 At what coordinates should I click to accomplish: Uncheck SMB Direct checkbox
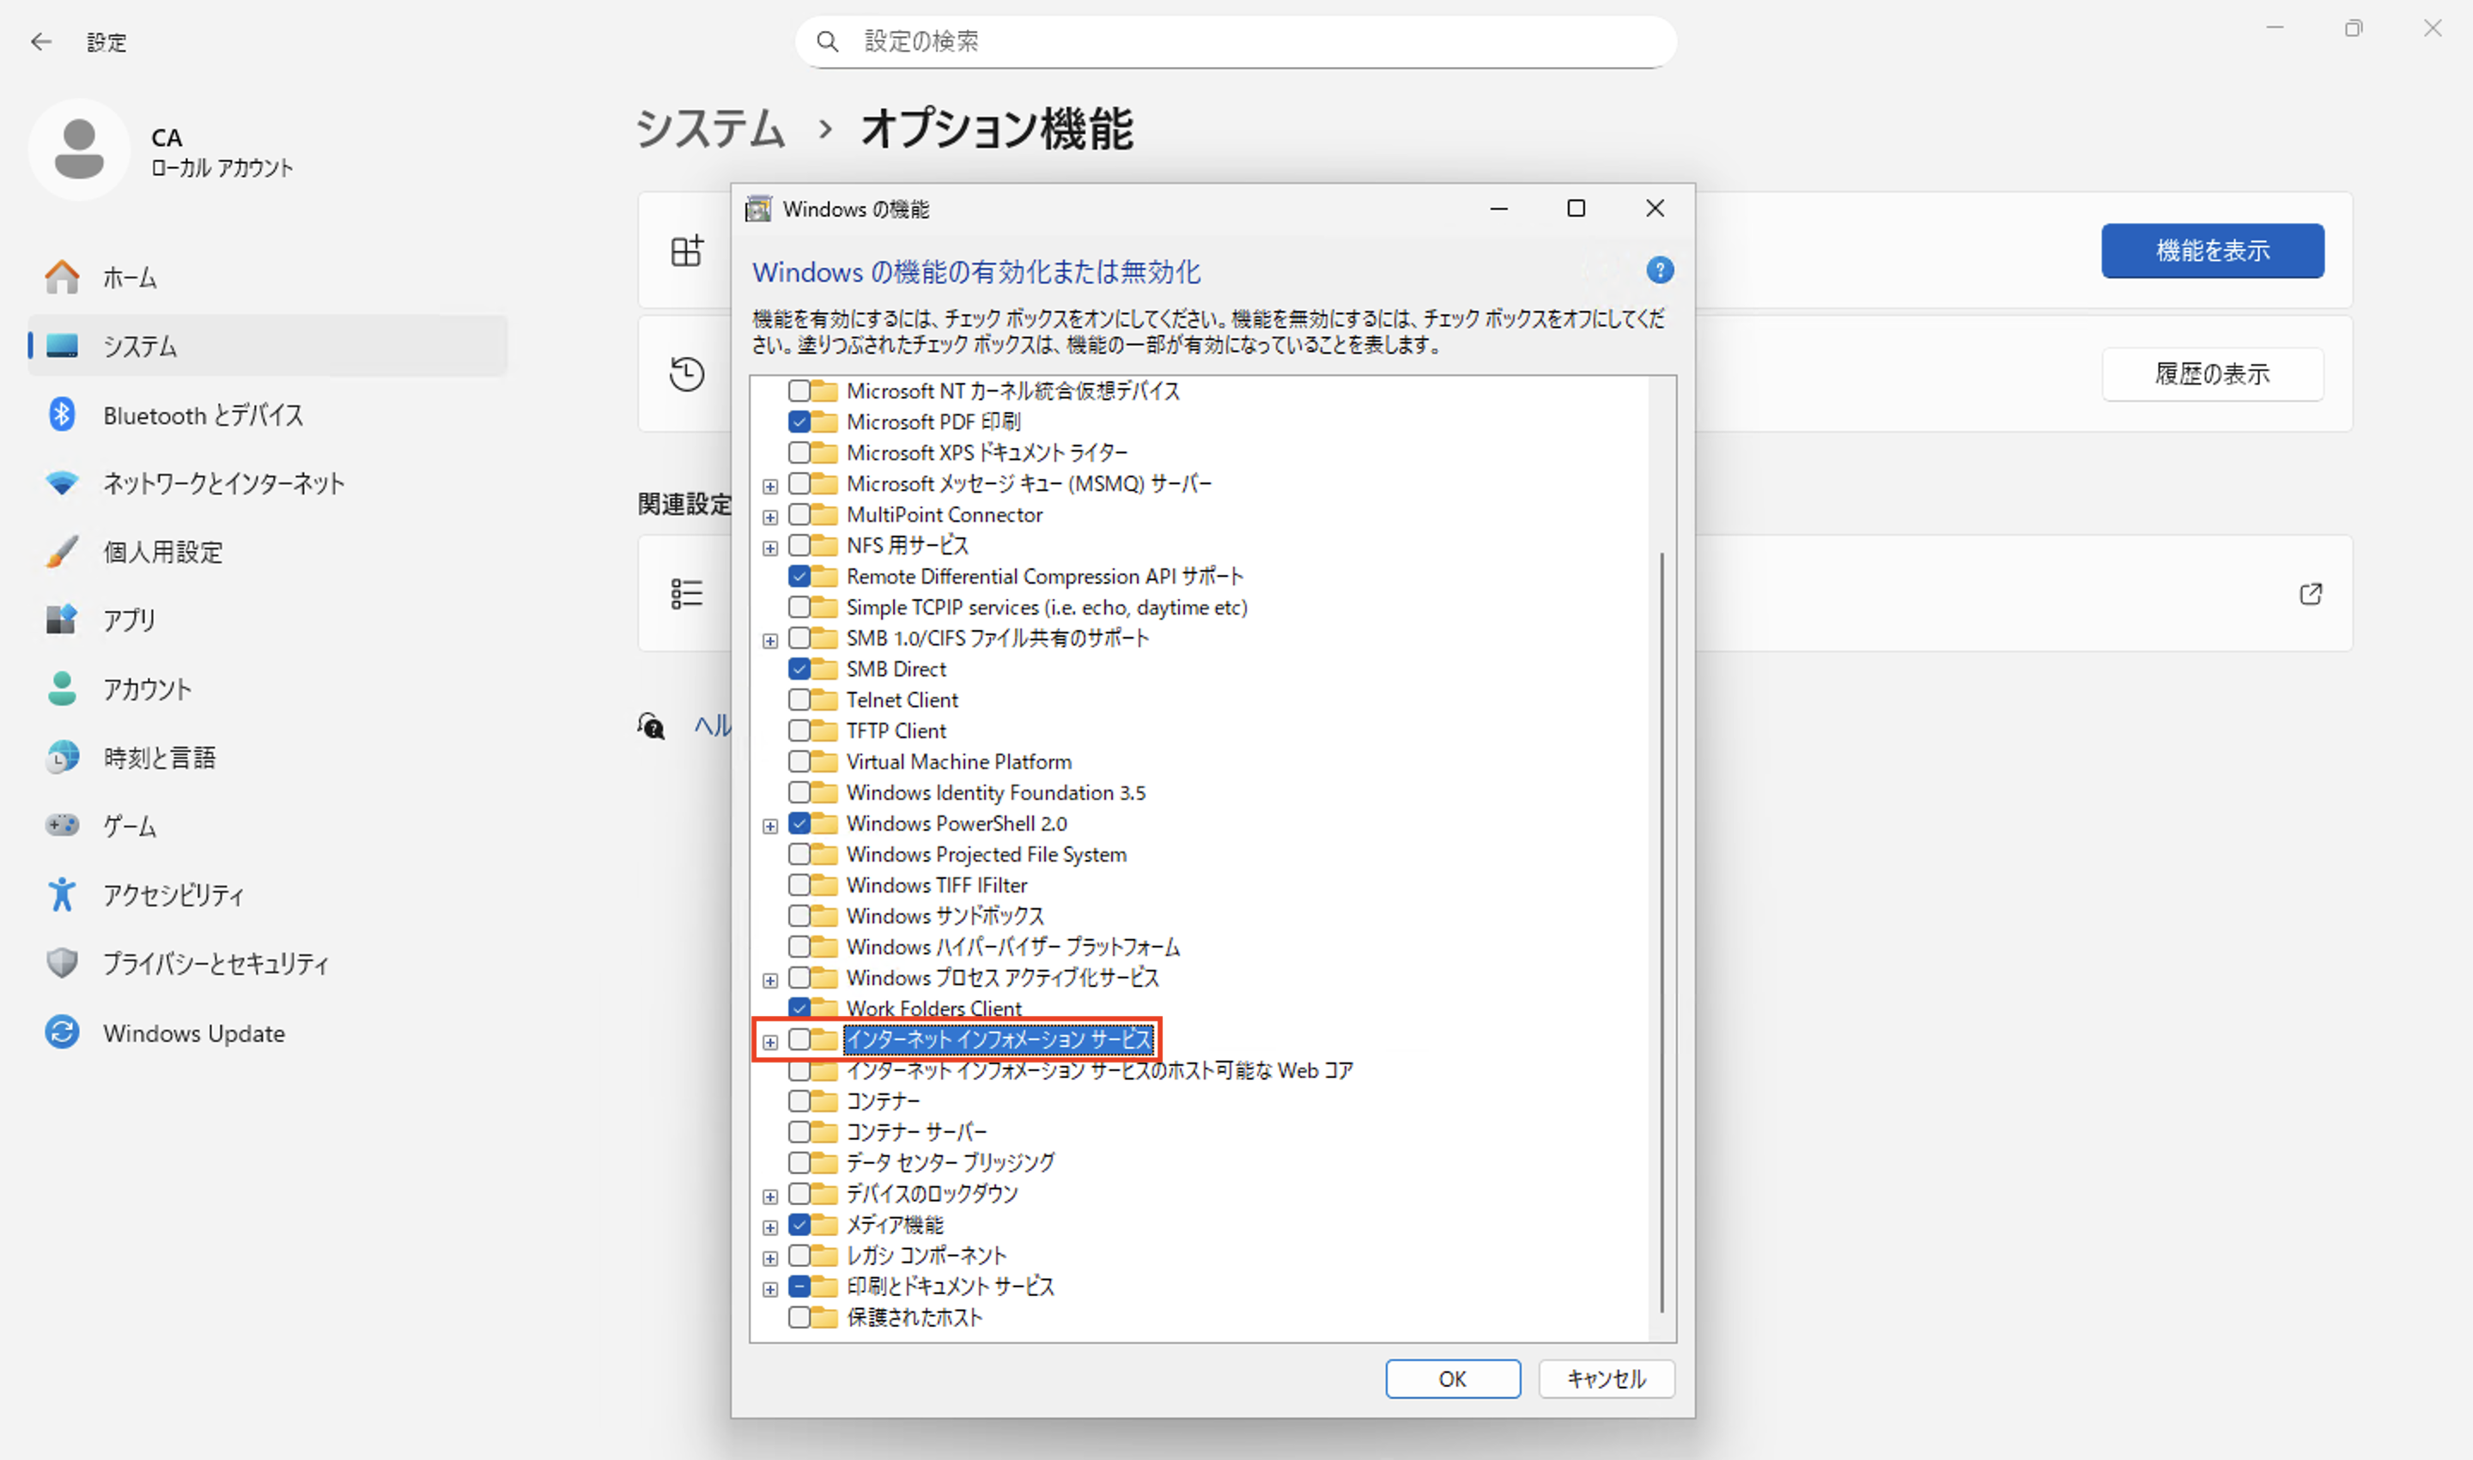tap(799, 669)
